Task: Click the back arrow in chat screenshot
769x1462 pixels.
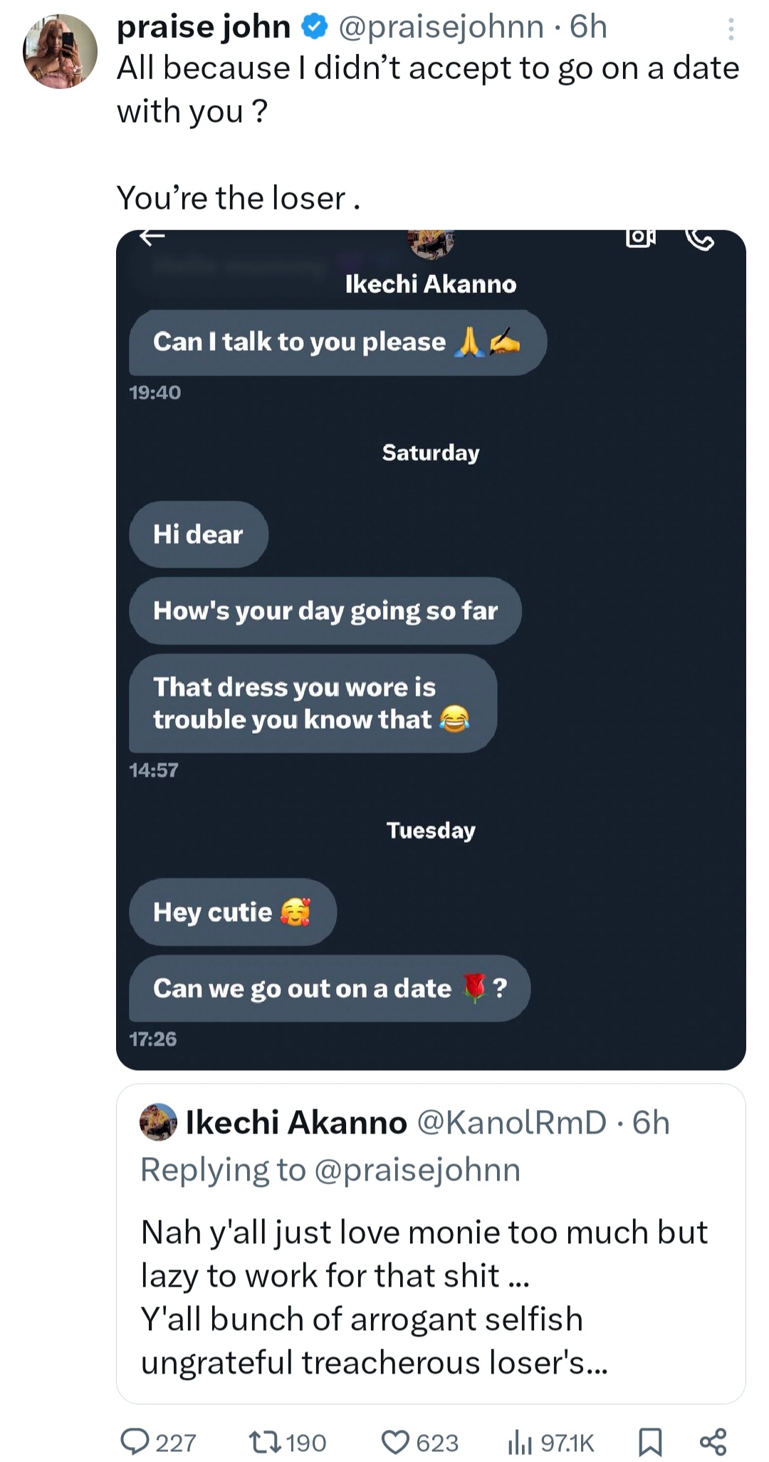Action: pos(152,237)
